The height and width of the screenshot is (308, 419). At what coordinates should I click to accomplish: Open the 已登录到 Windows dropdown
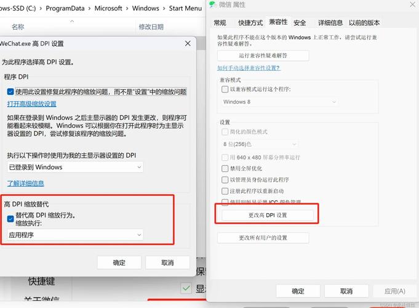coord(75,168)
